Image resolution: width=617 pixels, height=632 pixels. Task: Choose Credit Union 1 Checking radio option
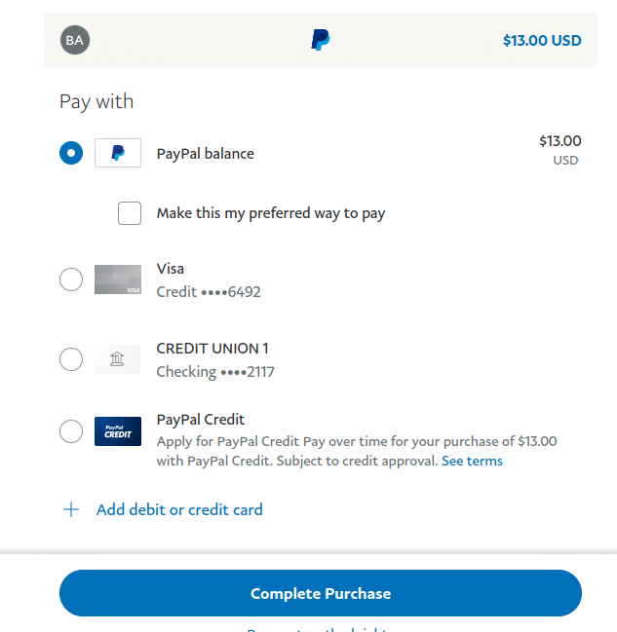[x=71, y=359]
